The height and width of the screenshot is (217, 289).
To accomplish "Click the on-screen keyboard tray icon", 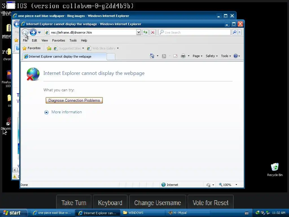I will (x=247, y=213).
